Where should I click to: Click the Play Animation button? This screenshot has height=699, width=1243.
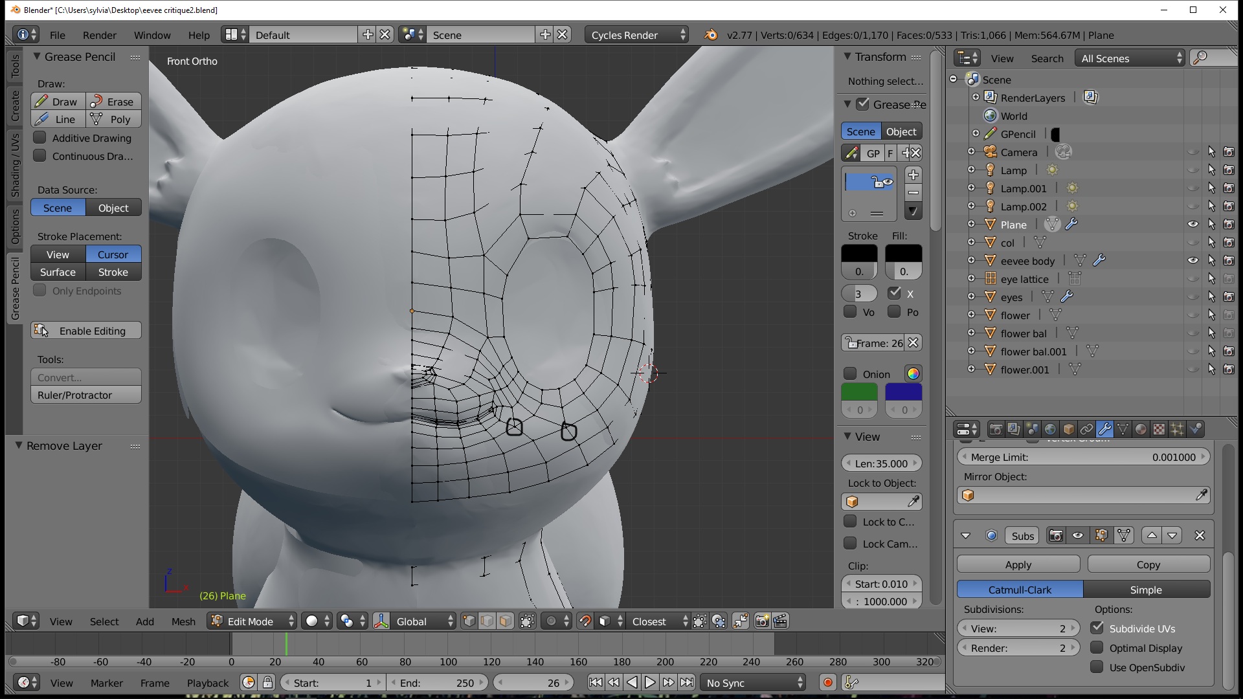point(650,683)
